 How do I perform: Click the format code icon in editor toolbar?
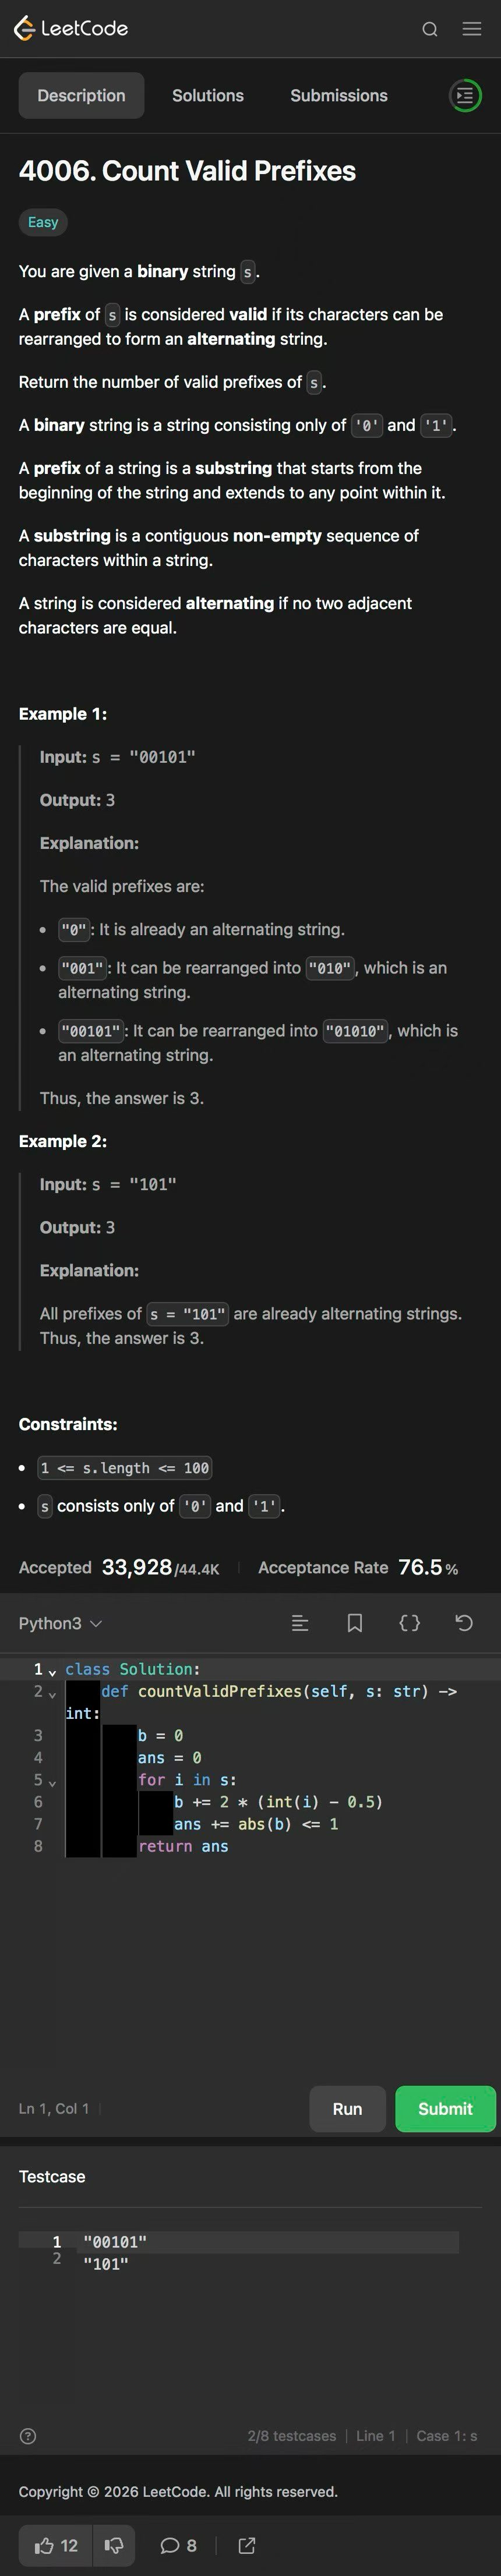click(x=300, y=1623)
